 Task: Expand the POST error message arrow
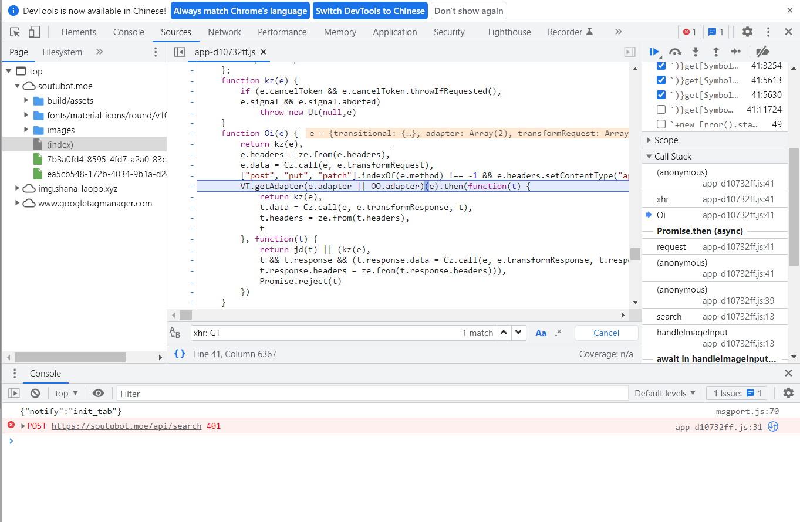[23, 426]
